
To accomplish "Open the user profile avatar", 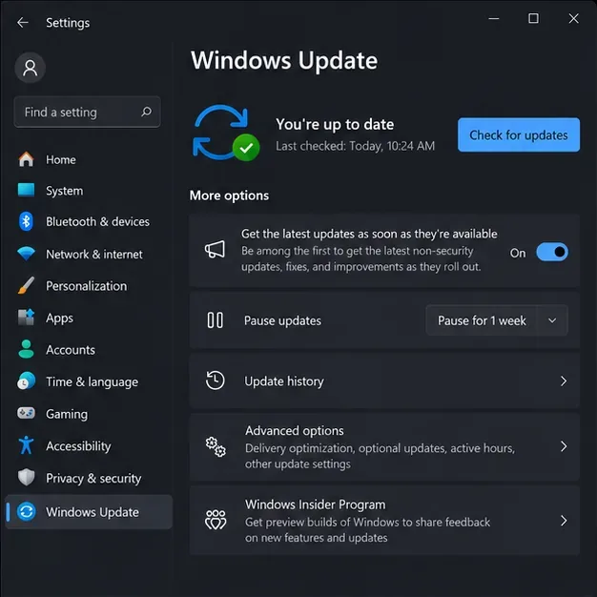I will (x=31, y=68).
